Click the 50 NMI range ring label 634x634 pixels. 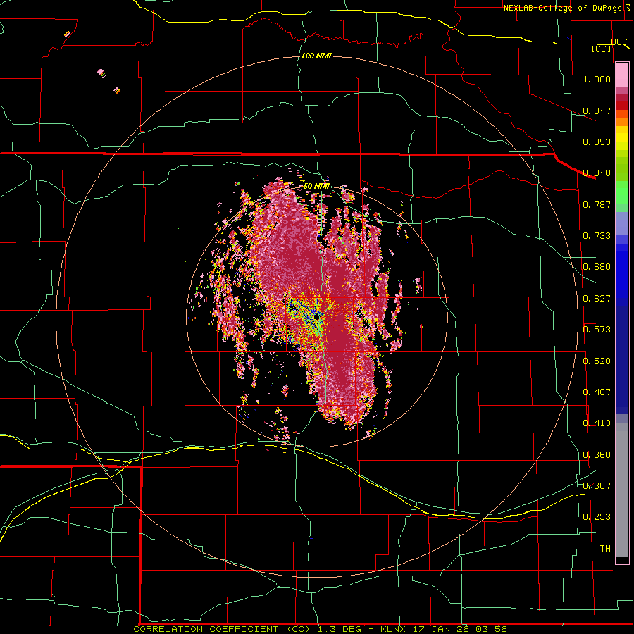pos(316,186)
